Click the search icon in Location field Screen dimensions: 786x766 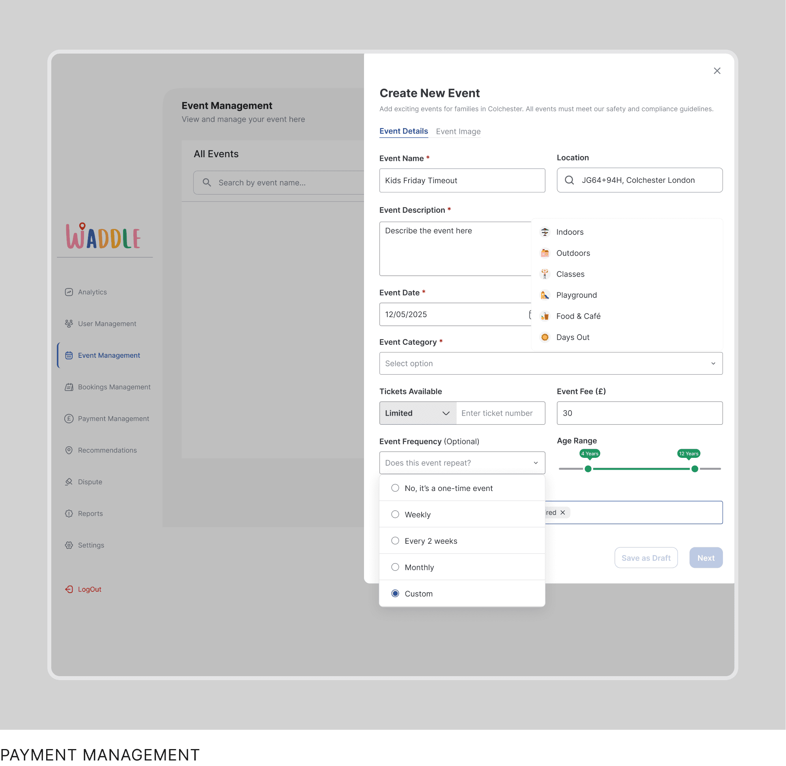(x=569, y=180)
